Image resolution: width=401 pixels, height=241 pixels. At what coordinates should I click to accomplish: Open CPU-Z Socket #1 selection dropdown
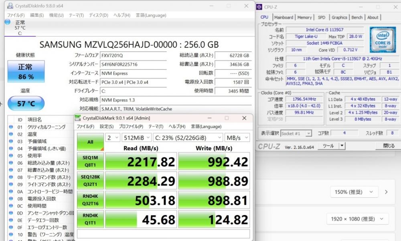[296, 133]
